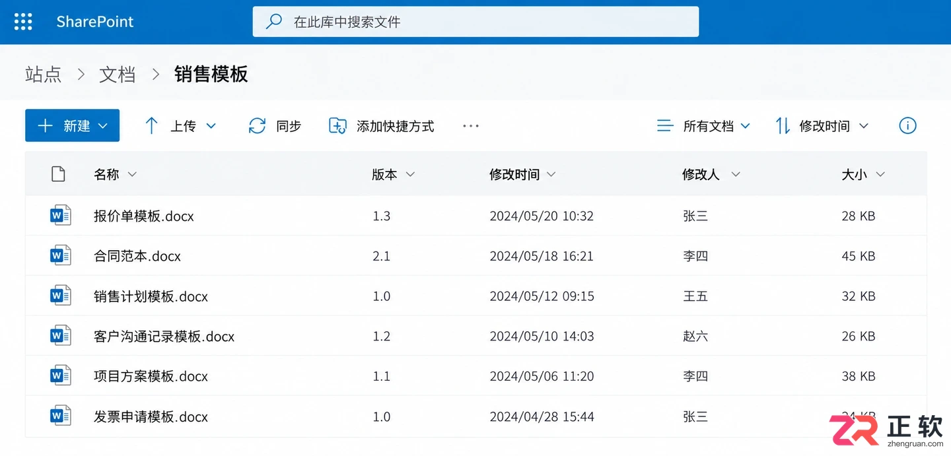Screen dimensions: 951x456
Task: Click date 2024/04/28 15:44
Action: pos(542,417)
